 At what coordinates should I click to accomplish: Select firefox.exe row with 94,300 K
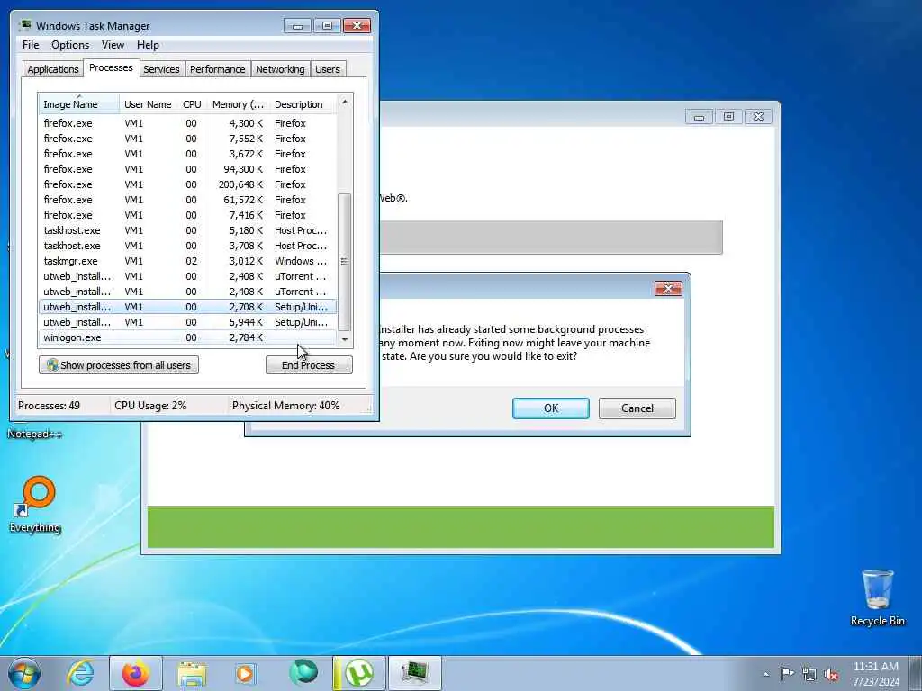tap(187, 169)
